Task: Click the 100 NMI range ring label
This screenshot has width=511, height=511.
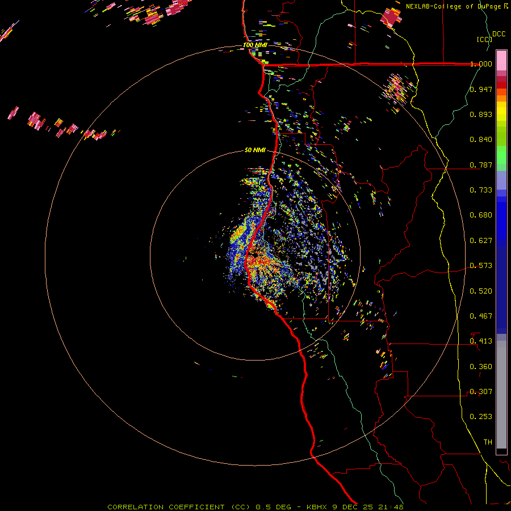Action: pos(255,45)
